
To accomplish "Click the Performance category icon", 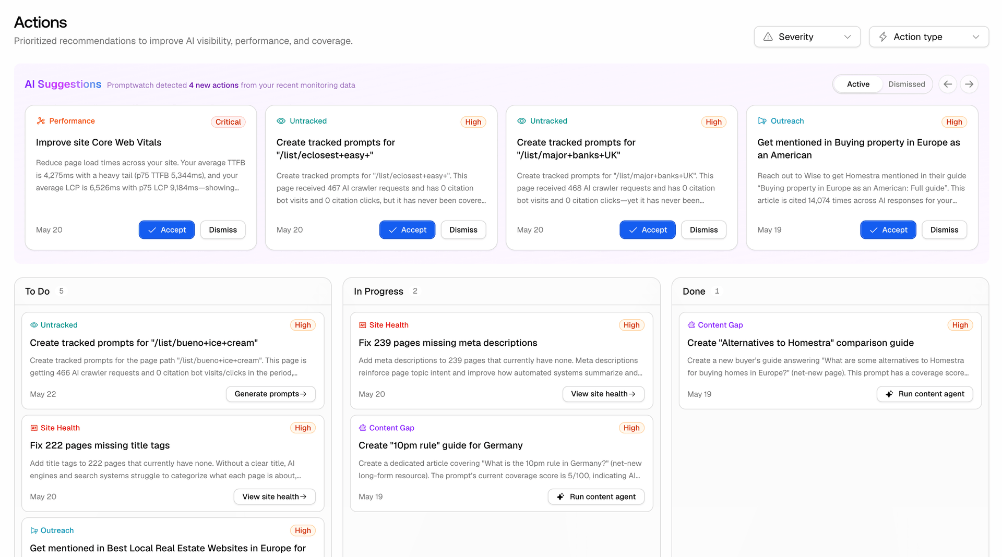I will pyautogui.click(x=41, y=121).
